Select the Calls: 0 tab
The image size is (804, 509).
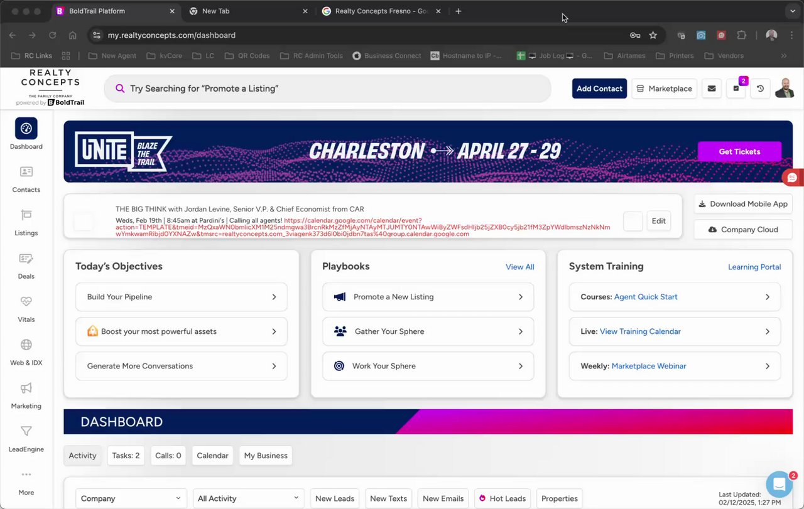(168, 456)
